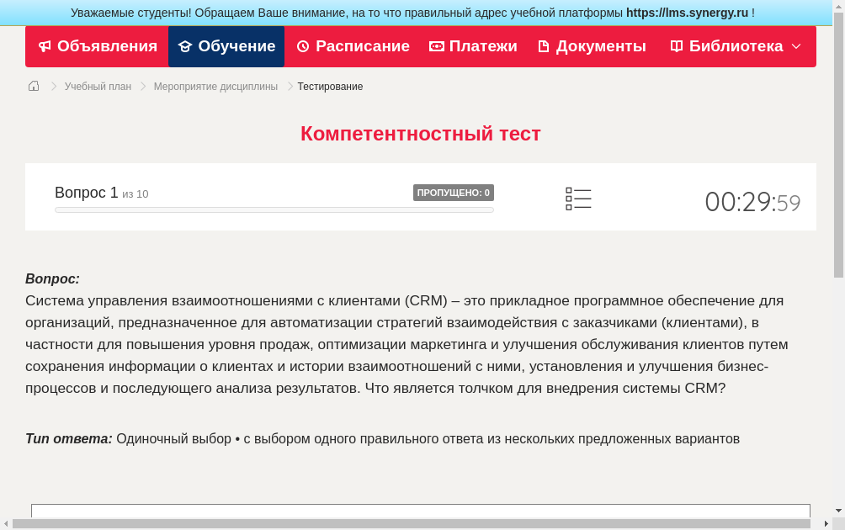845x530 pixels.
Task: Open the question navigator list icon
Action: pos(578,198)
